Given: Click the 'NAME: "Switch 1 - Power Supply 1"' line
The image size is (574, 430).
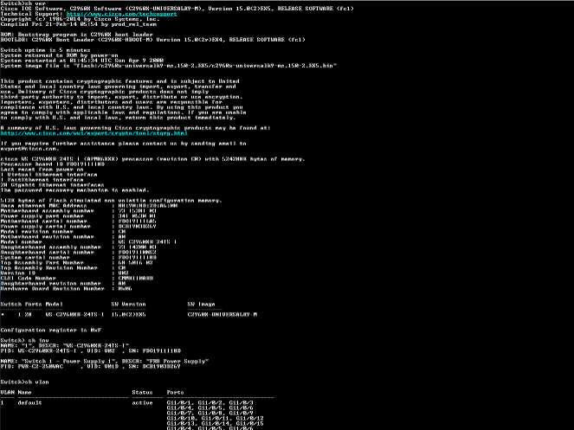Looking at the screenshot, I should [x=105, y=361].
